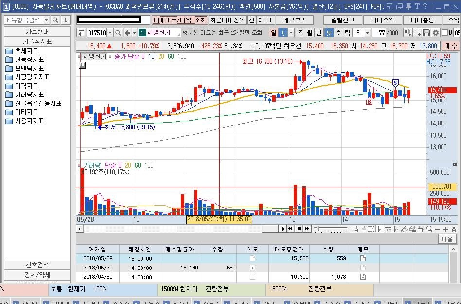The image size is (461, 304).
Task: Toggle the 거래량 volume indicator checkbox
Action: point(79,165)
